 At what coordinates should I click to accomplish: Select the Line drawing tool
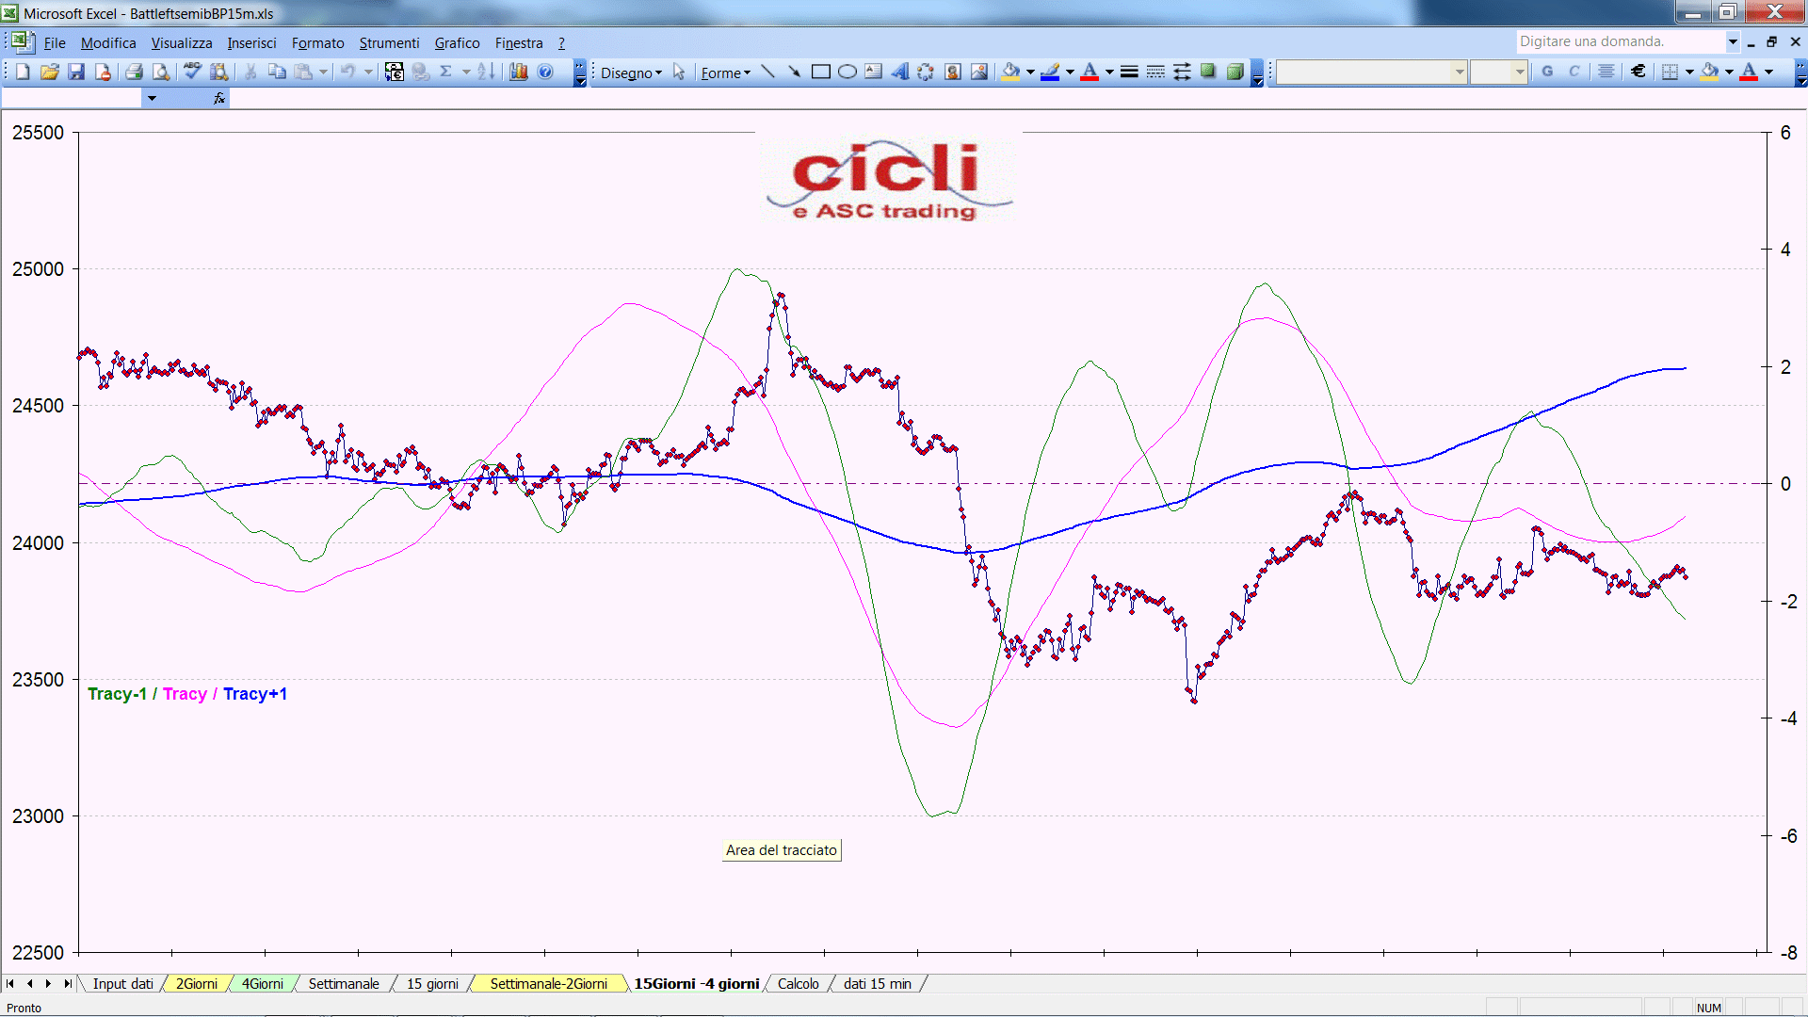point(768,72)
